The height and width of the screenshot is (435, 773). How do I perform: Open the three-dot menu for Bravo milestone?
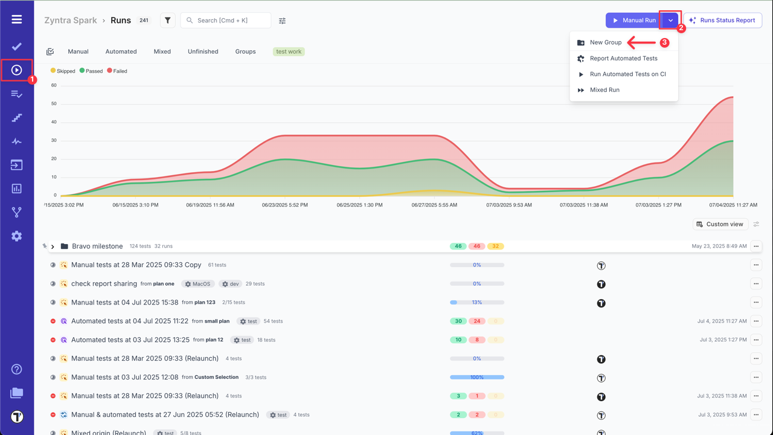[x=755, y=246]
